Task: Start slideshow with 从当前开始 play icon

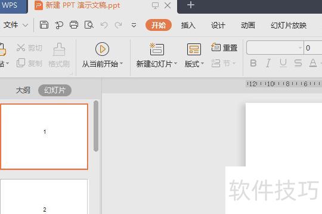Action: (x=102, y=49)
